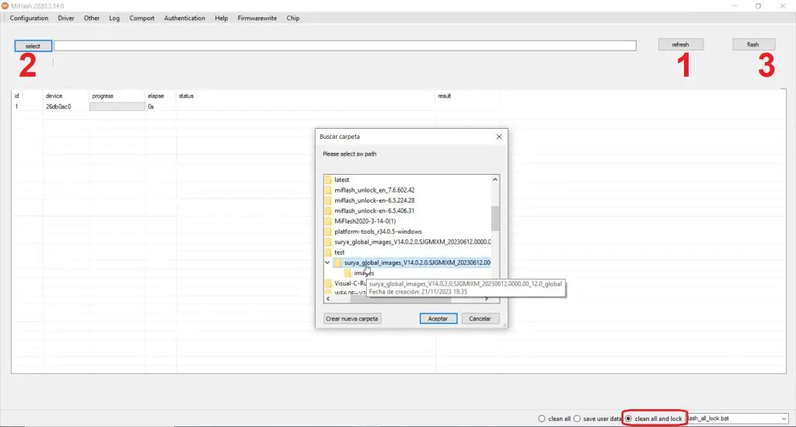Select the images subfolder
This screenshot has width=796, height=427.
364,273
